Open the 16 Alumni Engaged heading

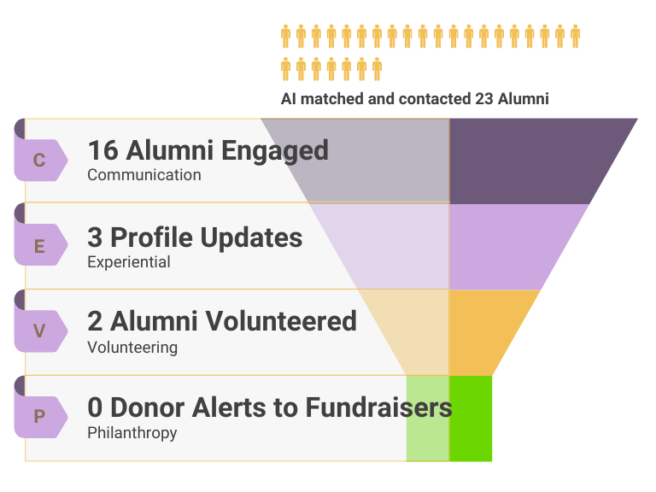click(208, 150)
